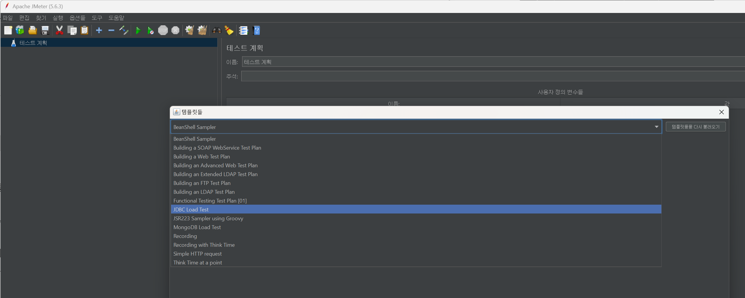Select Building an Advanced Web Test Plan

[x=416, y=165]
